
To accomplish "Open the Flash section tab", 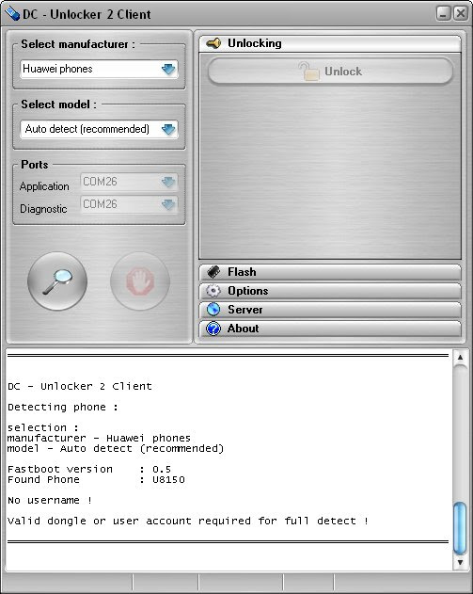I will pos(330,272).
